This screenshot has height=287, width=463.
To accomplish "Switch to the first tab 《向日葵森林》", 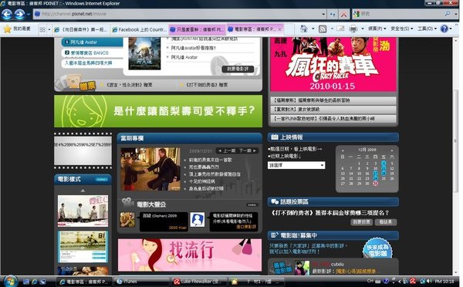I will pos(81,29).
